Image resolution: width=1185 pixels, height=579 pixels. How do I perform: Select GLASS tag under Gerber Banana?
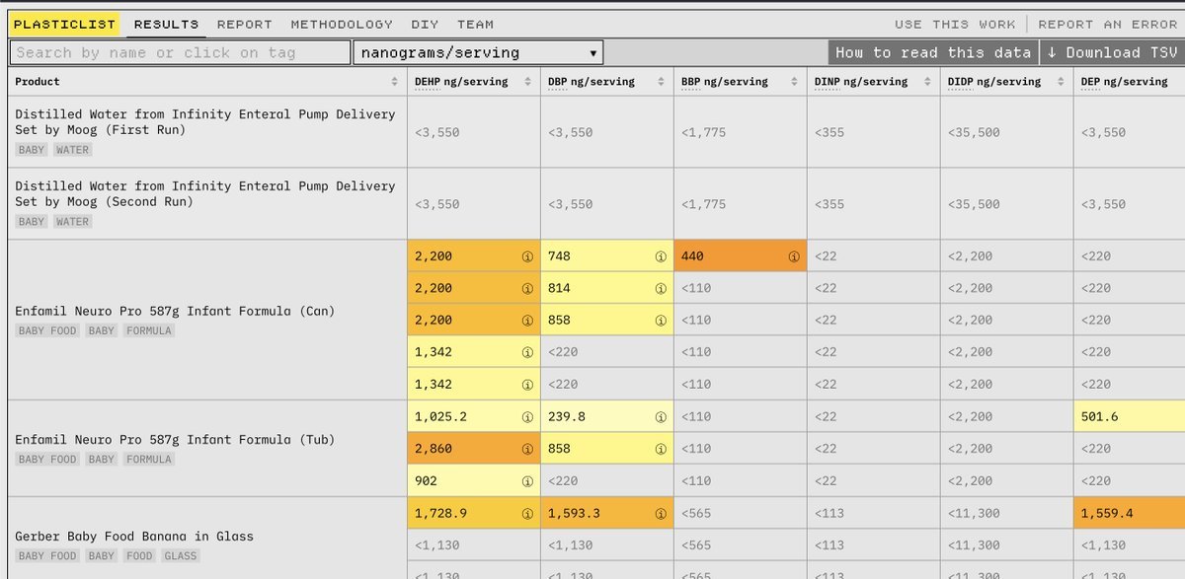pos(181,556)
